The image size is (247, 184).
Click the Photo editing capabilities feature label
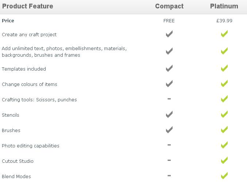click(x=31, y=146)
